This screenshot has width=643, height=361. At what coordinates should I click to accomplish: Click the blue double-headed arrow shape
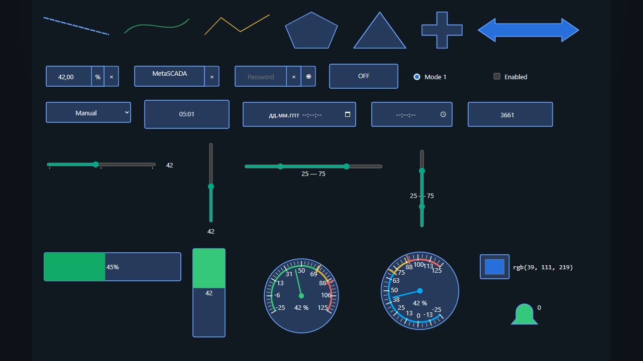pos(528,30)
